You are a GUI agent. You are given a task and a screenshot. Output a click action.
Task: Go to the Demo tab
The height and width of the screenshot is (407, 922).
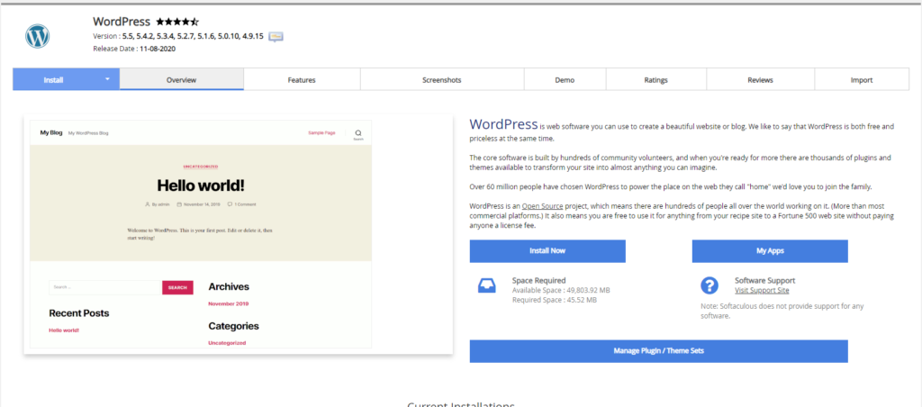coord(565,80)
